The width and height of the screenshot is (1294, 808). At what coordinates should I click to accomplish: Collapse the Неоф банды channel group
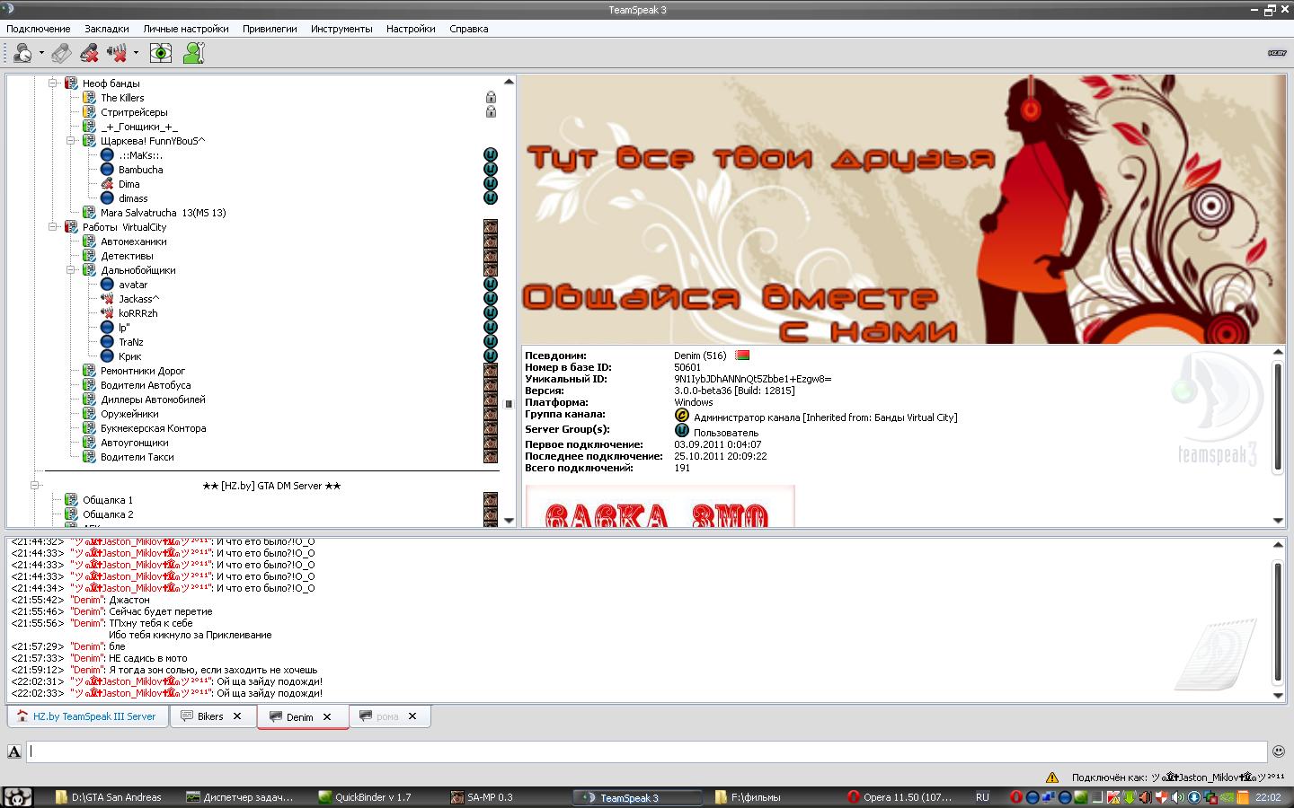click(x=53, y=83)
